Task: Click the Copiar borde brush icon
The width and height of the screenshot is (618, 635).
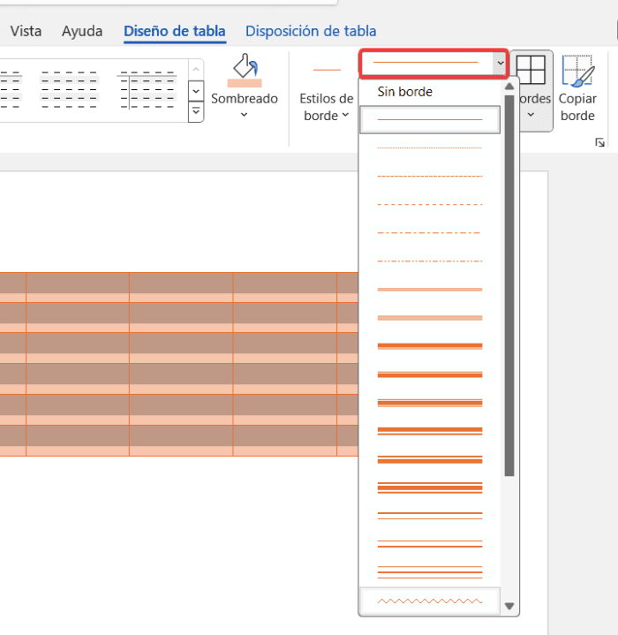Action: click(578, 71)
